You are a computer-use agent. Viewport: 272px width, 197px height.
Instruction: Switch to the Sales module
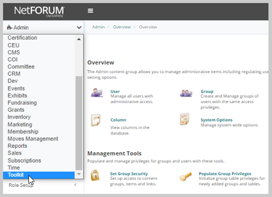(15, 153)
